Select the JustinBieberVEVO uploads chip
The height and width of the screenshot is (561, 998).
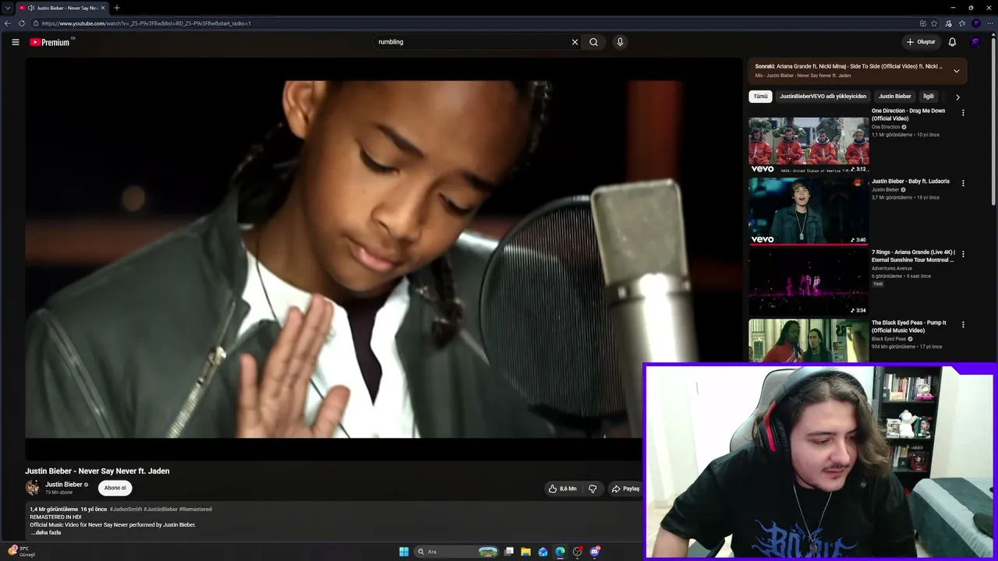(823, 97)
